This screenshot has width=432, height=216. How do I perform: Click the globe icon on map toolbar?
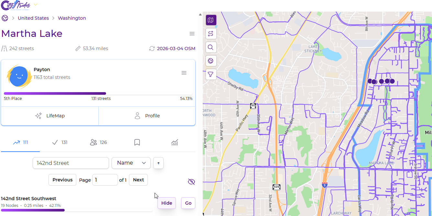point(211,61)
